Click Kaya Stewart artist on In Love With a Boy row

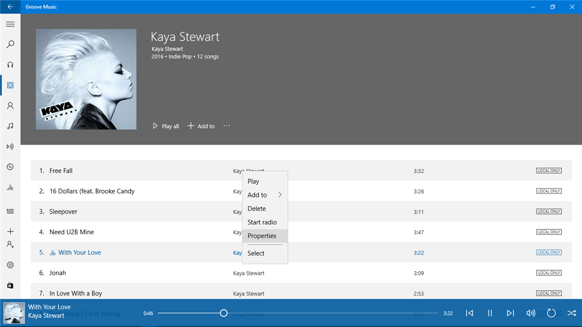coord(249,293)
